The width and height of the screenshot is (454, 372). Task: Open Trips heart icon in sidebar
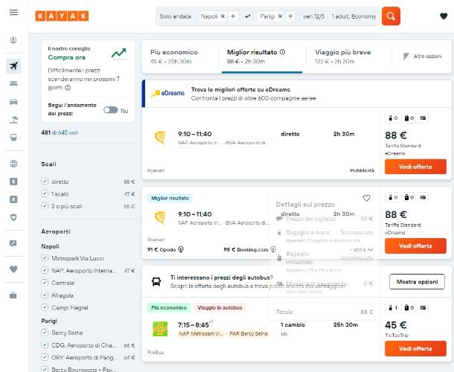point(13,269)
